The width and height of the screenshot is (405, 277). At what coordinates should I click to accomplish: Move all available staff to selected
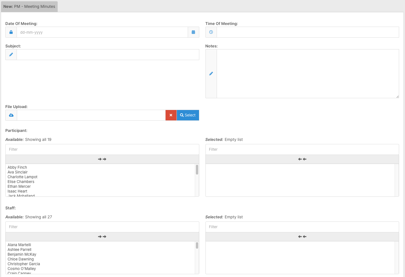tap(102, 237)
